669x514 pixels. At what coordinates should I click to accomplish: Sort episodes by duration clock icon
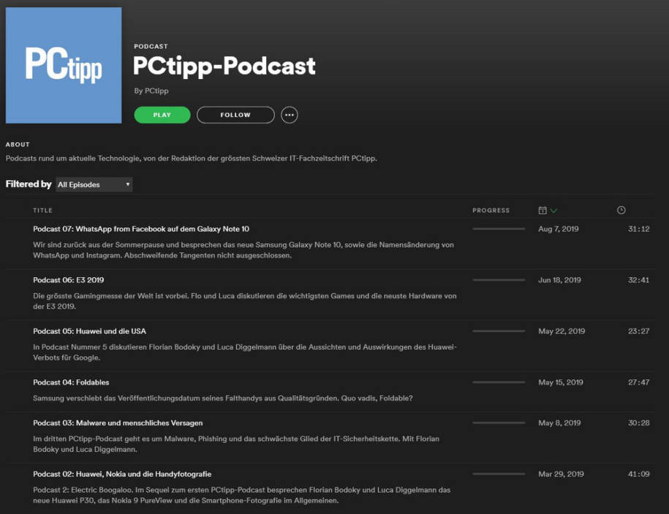[621, 210]
